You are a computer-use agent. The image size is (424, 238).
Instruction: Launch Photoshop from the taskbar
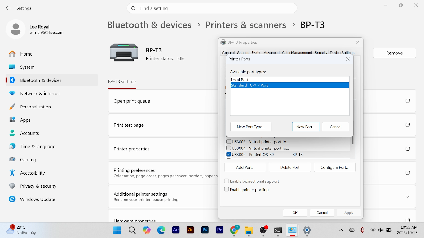click(205, 230)
